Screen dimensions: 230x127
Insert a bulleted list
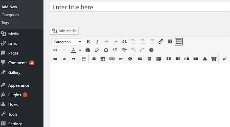[106, 42]
